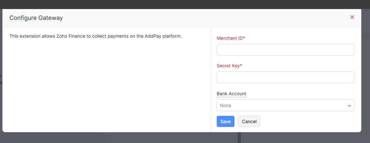
Task: Close the Configure Gateway dialog
Action: (352, 17)
